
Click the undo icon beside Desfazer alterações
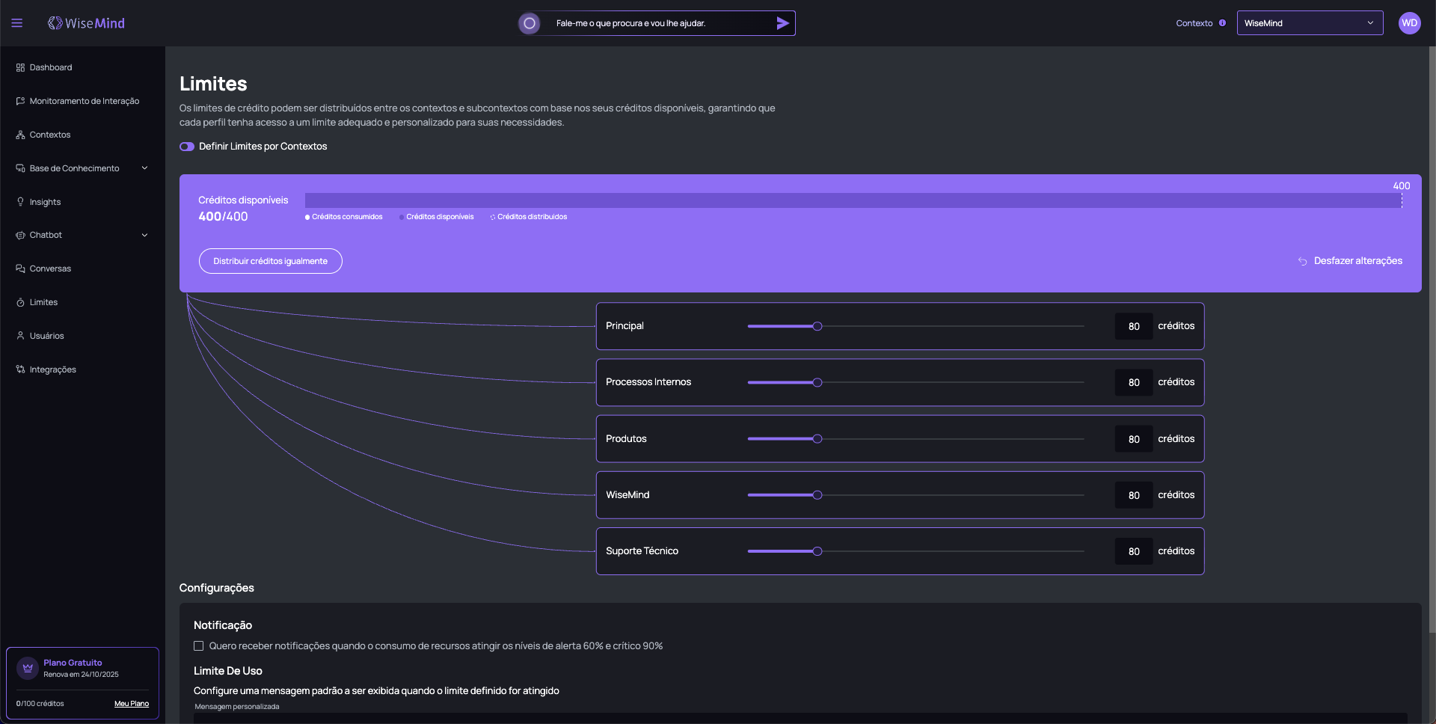(1302, 261)
